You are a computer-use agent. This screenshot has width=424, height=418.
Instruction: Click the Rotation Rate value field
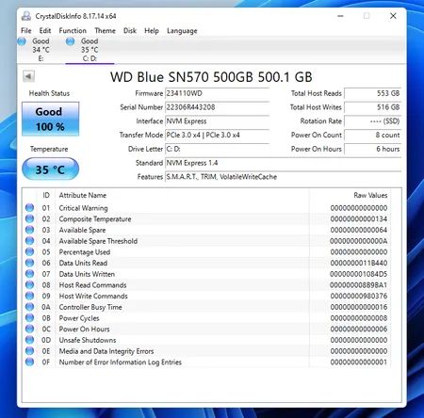[373, 121]
